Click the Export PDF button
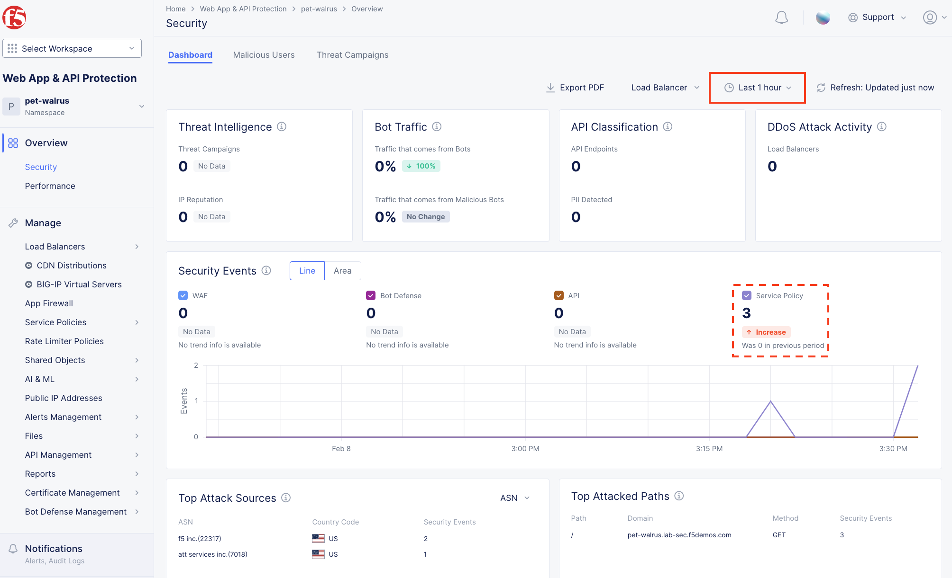The height and width of the screenshot is (578, 952). click(576, 88)
